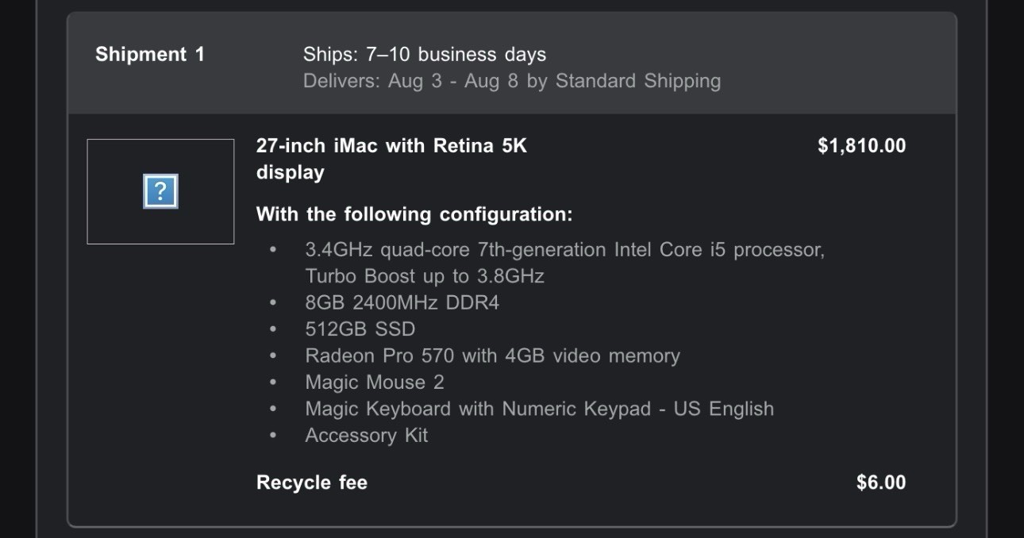Click the Recycle fee label
The image size is (1024, 538).
[x=311, y=482]
